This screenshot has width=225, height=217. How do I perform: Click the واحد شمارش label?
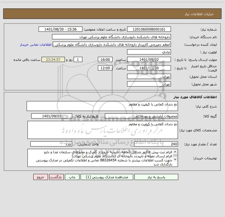click(x=88, y=144)
